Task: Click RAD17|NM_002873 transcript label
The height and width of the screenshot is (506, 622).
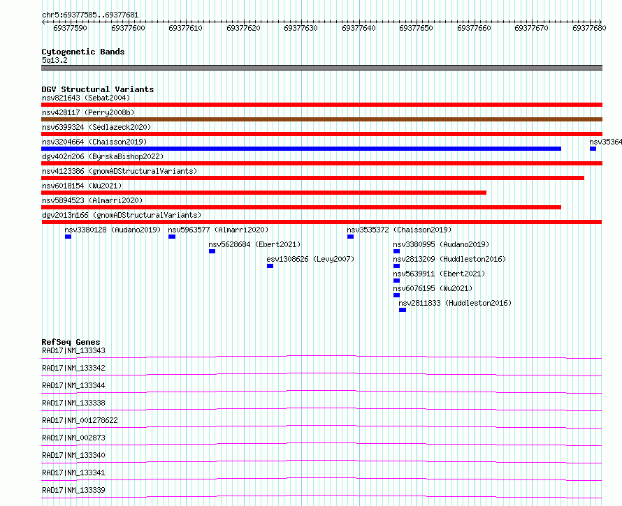Action: click(74, 438)
